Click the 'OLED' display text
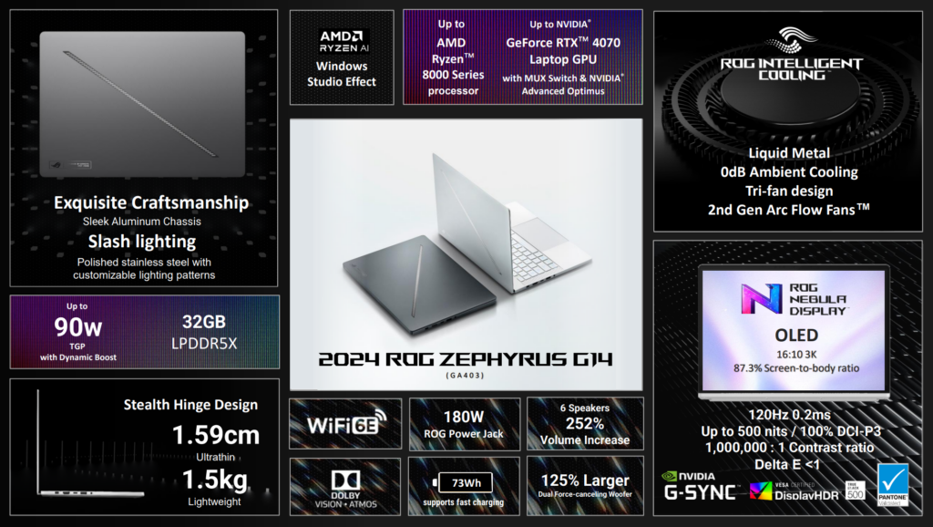The width and height of the screenshot is (933, 527). (x=796, y=336)
